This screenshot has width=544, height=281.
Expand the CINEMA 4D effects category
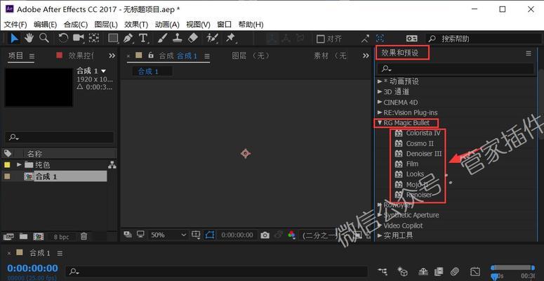380,102
